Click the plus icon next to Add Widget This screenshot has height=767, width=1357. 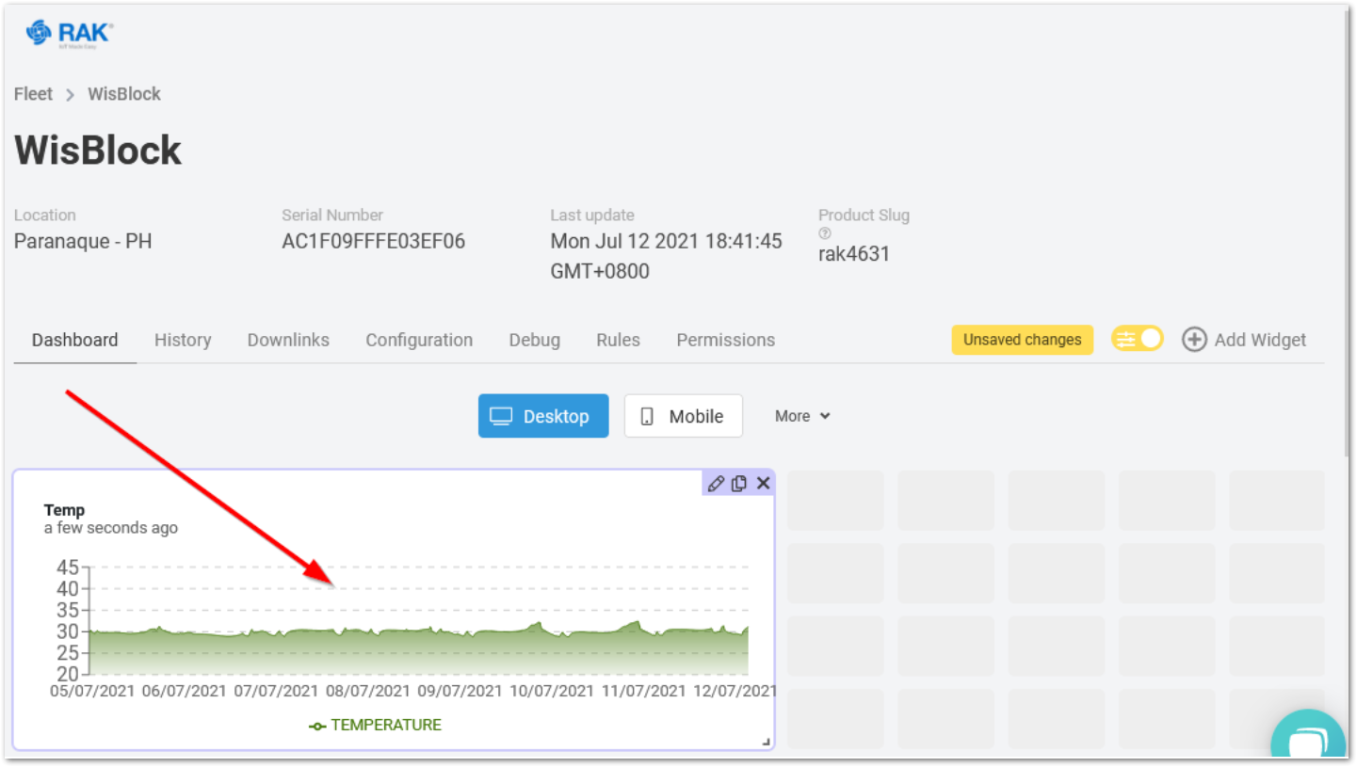tap(1194, 340)
